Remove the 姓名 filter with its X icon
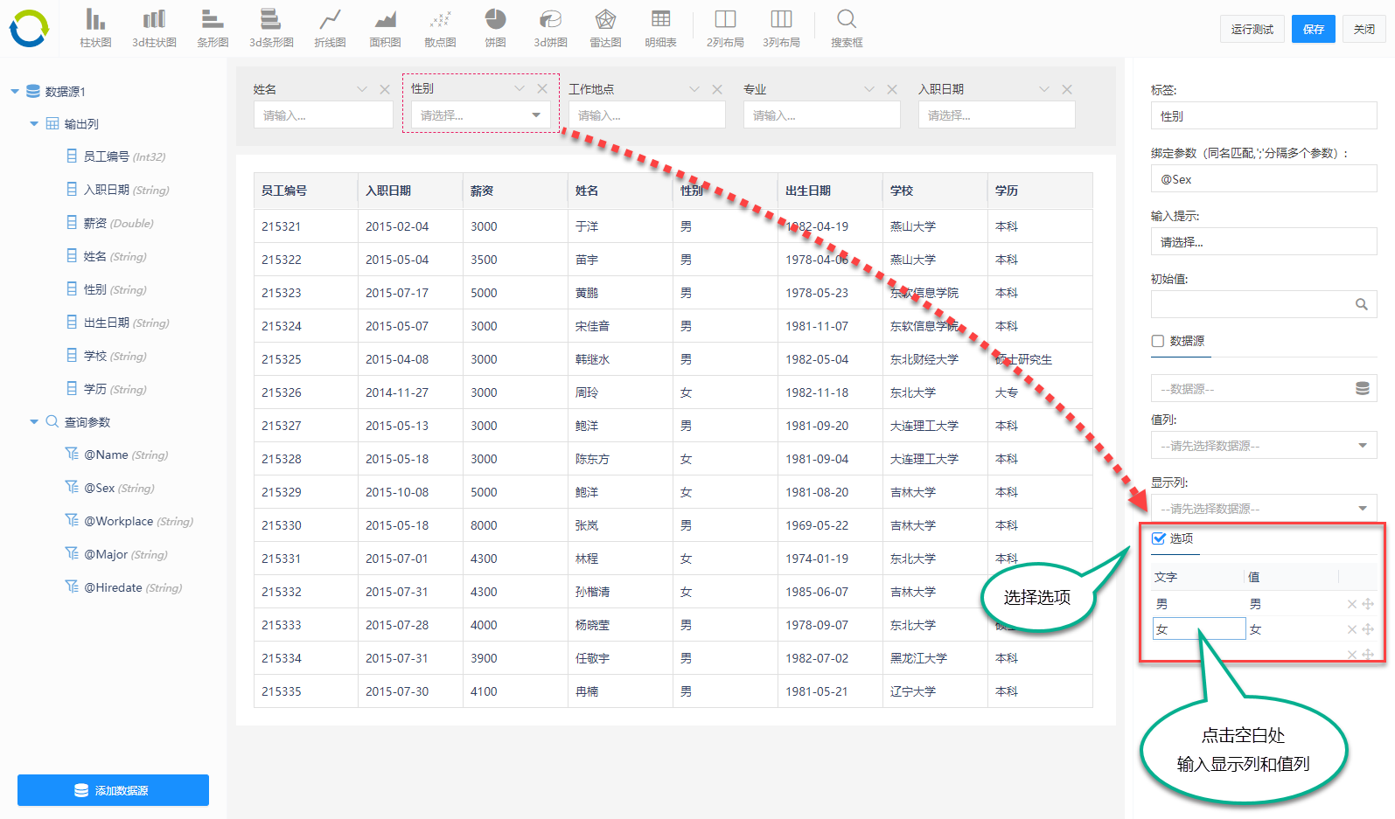Screen dimensions: 1395x819 [385, 89]
